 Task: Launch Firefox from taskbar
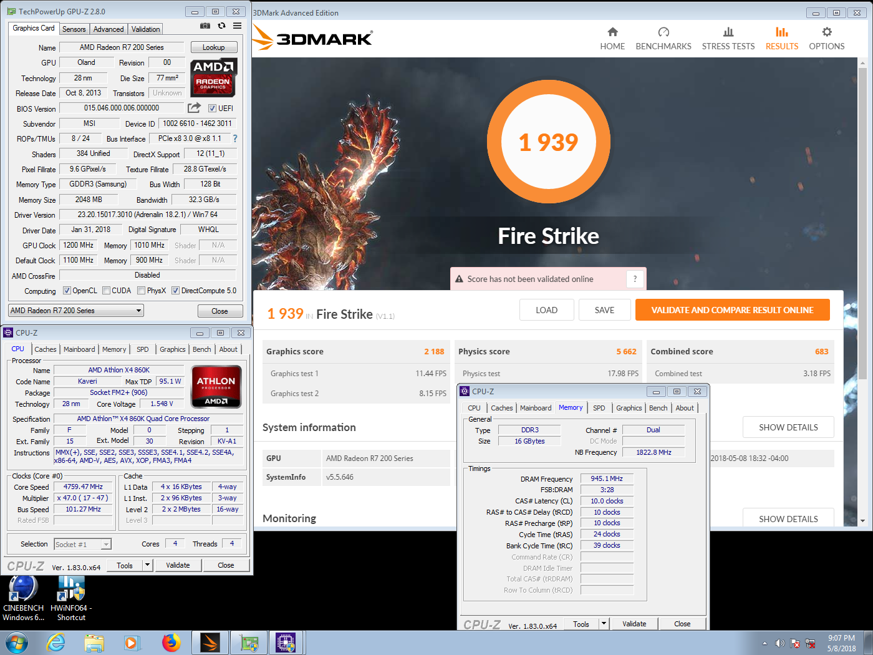coord(171,643)
